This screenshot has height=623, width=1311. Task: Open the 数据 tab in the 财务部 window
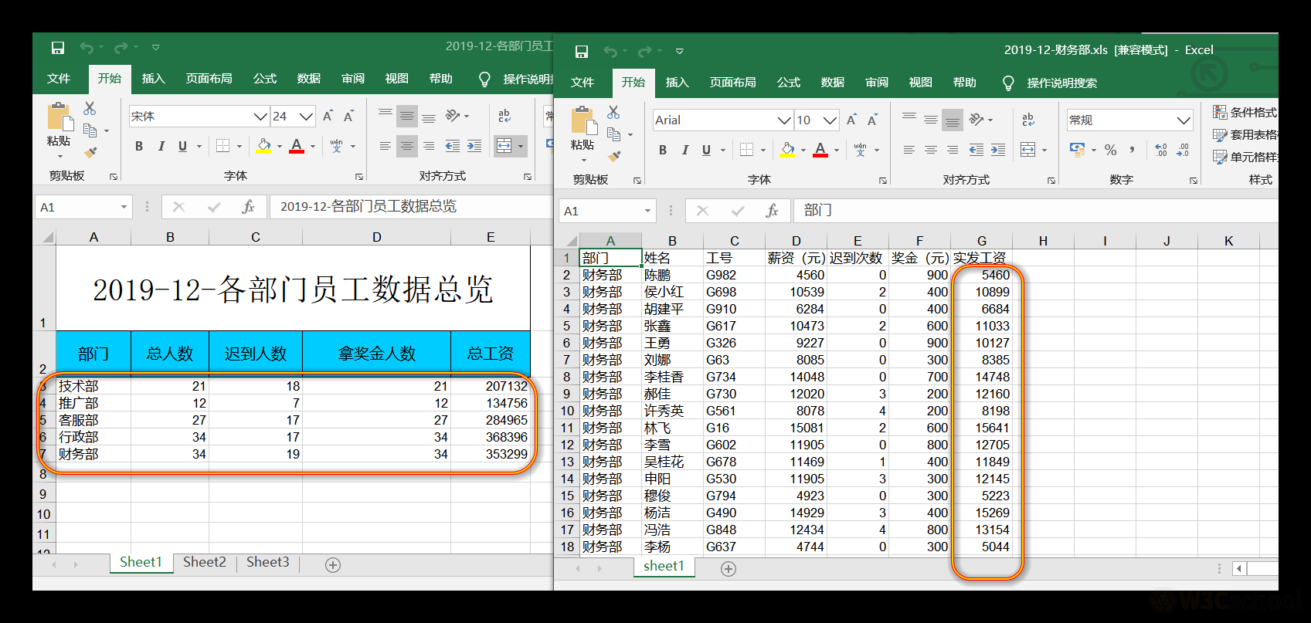pyautogui.click(x=832, y=83)
